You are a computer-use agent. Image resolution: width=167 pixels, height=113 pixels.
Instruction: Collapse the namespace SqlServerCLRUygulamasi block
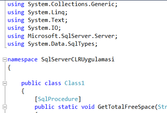point(4,60)
